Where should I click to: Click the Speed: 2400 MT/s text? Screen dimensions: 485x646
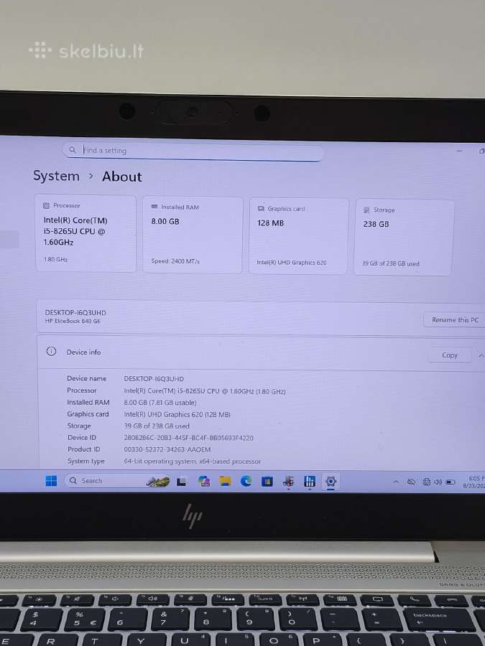coord(175,261)
